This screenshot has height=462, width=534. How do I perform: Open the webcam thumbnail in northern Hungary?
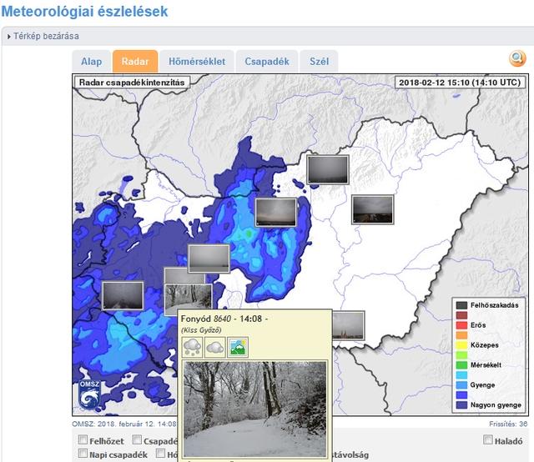coord(328,169)
